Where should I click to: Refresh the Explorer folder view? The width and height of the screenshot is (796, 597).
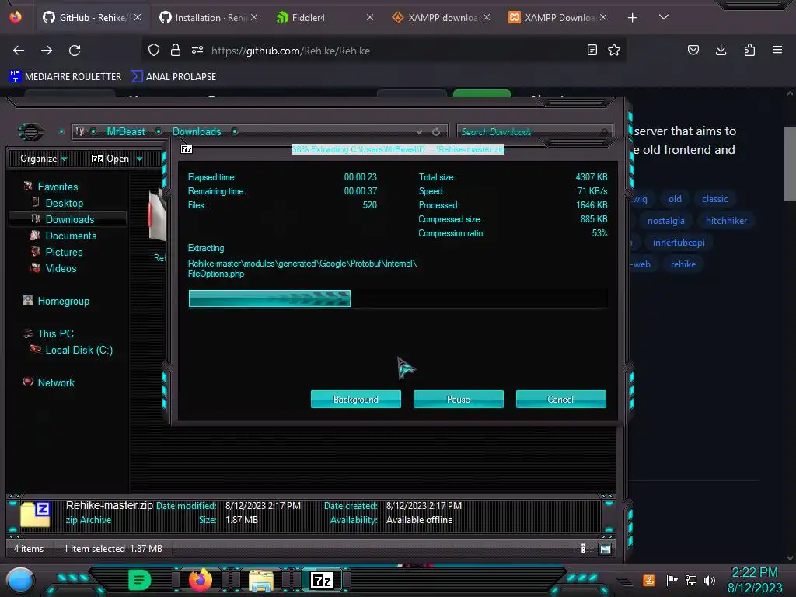[436, 132]
